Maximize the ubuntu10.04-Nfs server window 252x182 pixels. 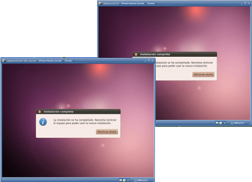[x=149, y=61]
